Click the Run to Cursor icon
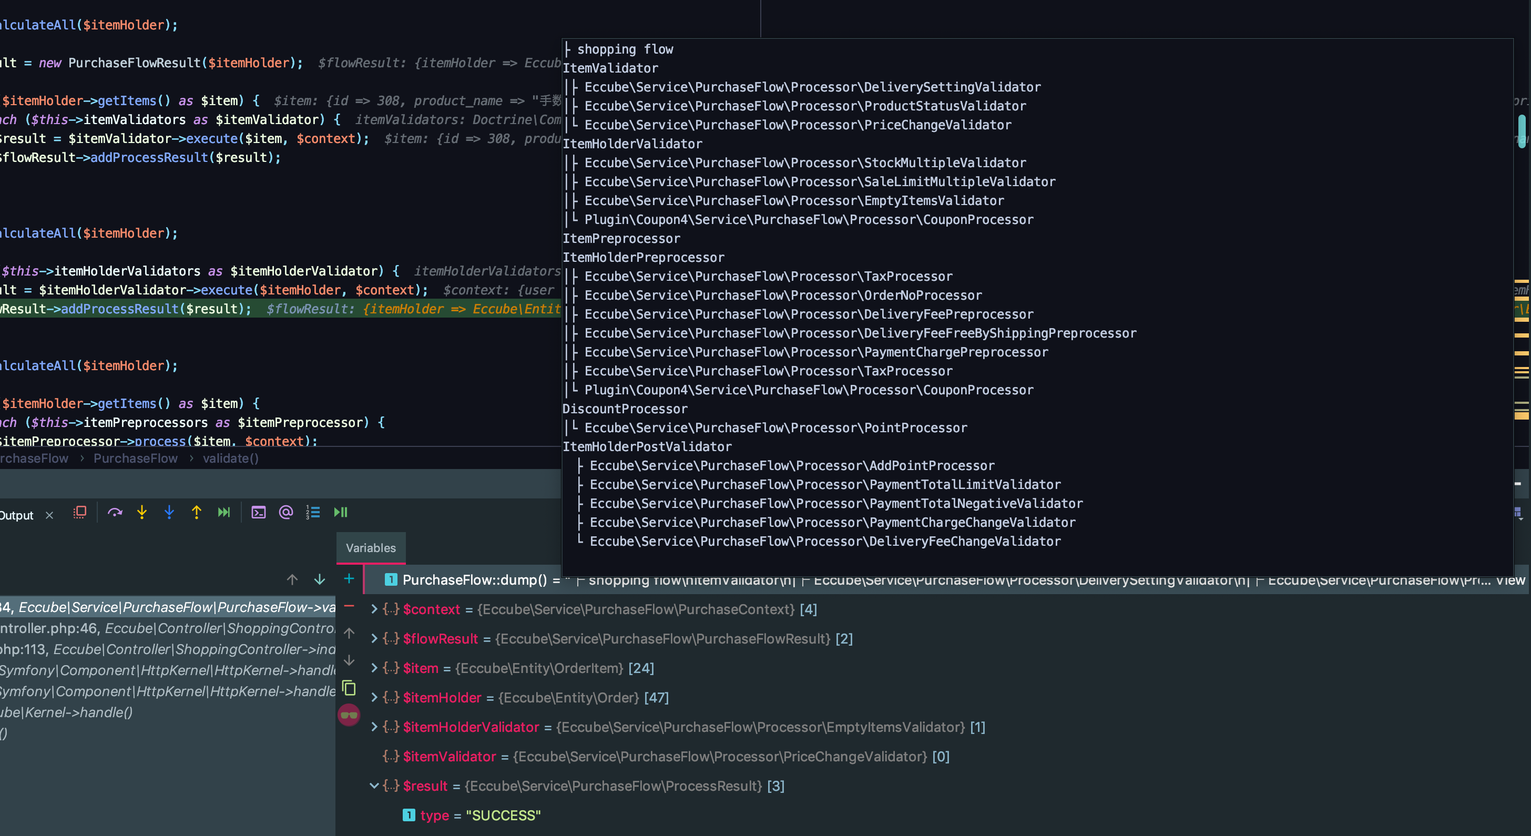 tap(224, 512)
